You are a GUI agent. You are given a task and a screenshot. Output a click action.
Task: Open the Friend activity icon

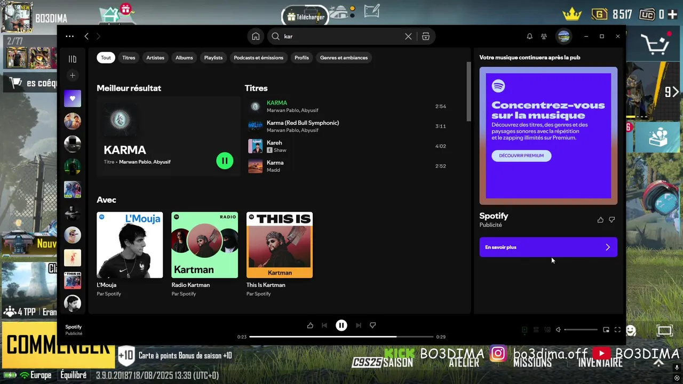[x=544, y=36]
